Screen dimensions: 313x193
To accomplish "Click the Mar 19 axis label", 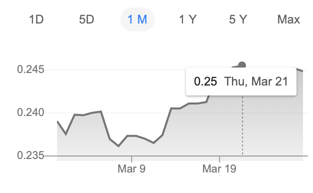I will (x=219, y=168).
